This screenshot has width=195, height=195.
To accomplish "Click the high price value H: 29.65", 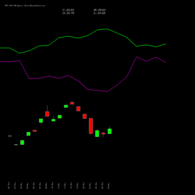I will [x=99, y=10].
